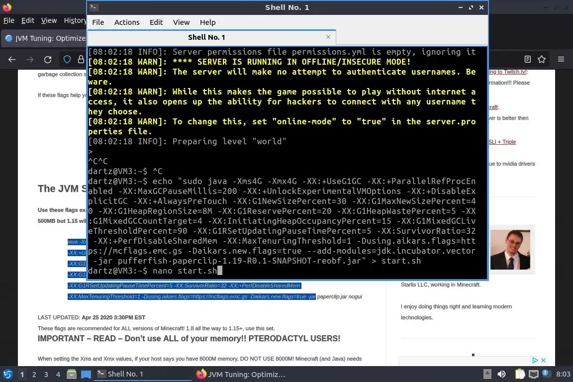Click the 'Preparing level "world"' log line
Screen dimensions: 573x382
tap(187, 141)
